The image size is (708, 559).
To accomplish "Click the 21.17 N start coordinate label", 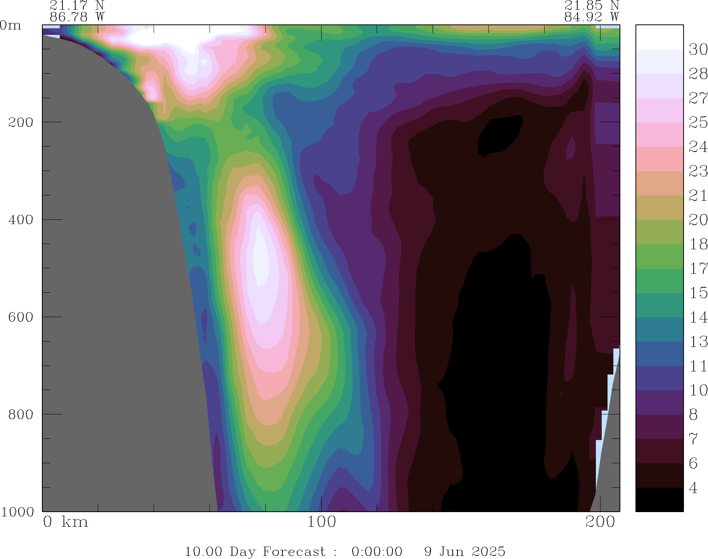I will pyautogui.click(x=77, y=5).
